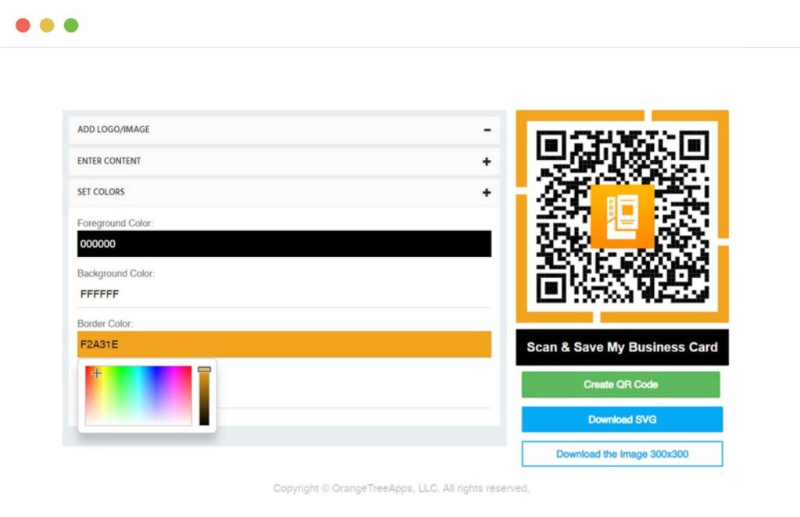Image resolution: width=800 pixels, height=517 pixels.
Task: Click Scan & Save My Business Card label
Action: (622, 348)
